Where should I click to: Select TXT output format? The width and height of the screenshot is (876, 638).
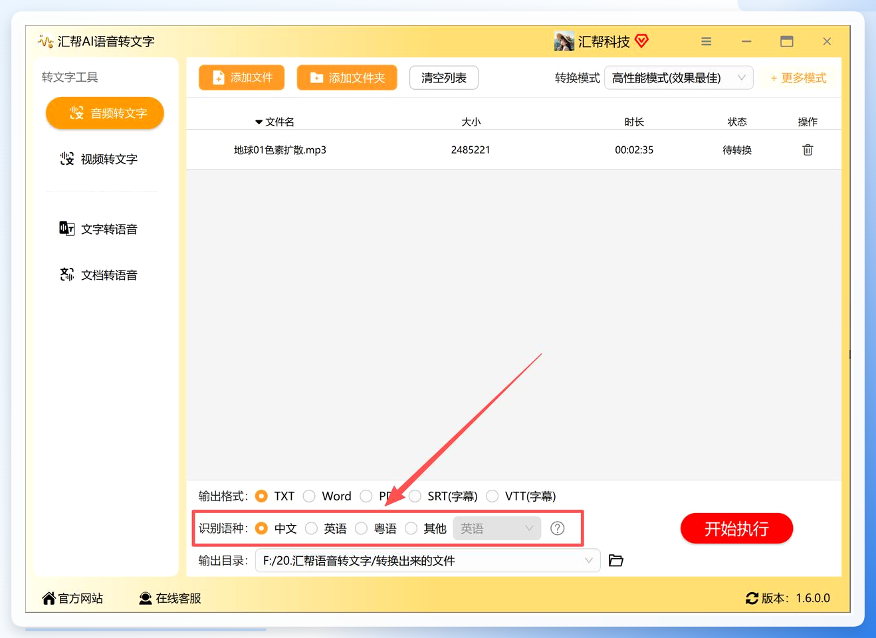[x=261, y=496]
